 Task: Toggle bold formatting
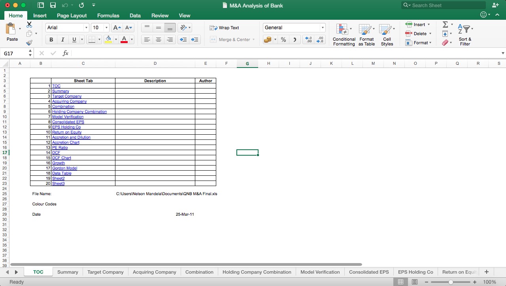tap(51, 40)
